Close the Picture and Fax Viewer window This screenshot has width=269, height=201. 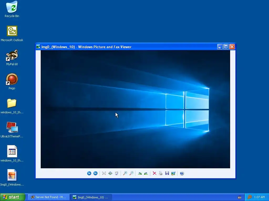click(x=232, y=47)
